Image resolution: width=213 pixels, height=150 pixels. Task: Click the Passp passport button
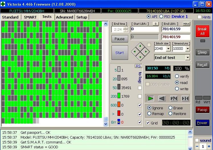pyautogui.click(x=202, y=110)
